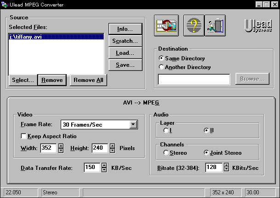The width and height of the screenshot is (280, 198).
Task: Click the disabled Browse... button
Action: pos(252,79)
